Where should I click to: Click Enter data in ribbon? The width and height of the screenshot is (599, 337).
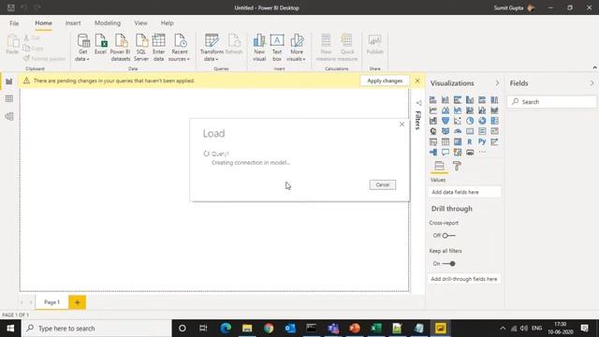[x=158, y=48]
